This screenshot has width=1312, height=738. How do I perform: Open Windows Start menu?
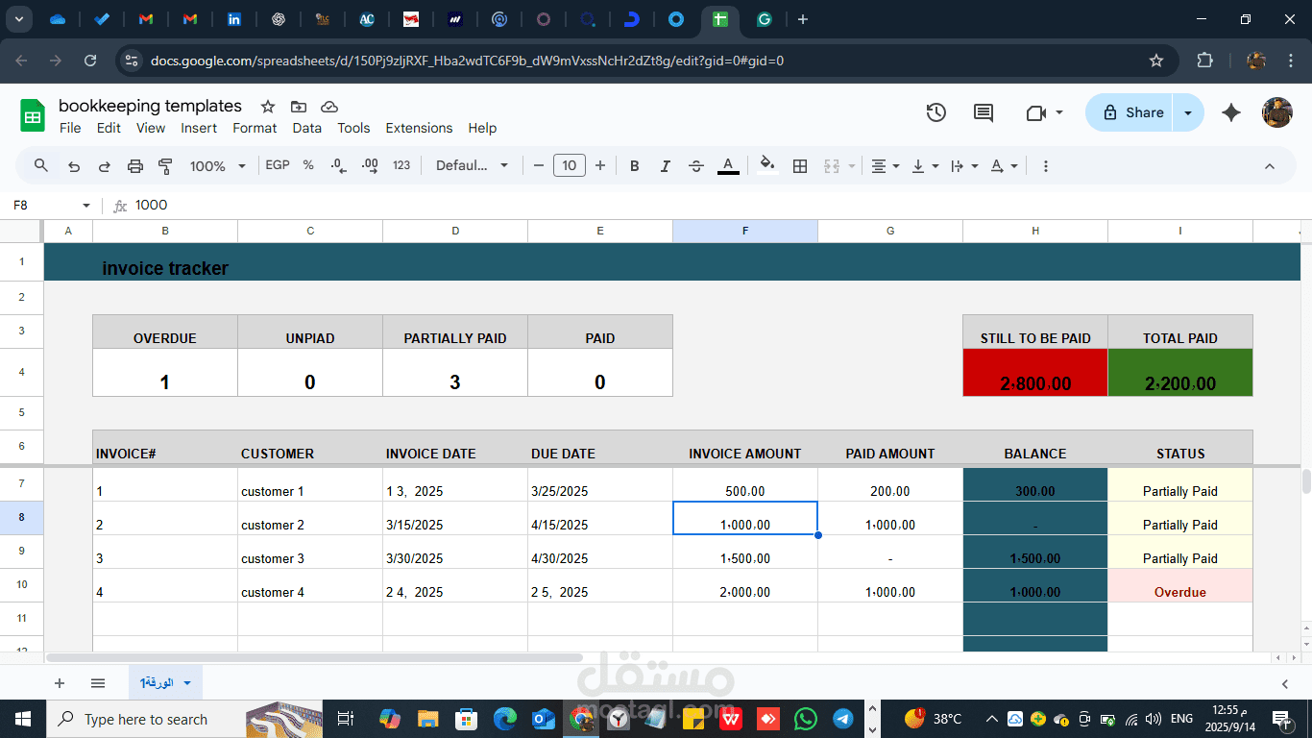click(23, 719)
